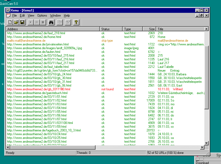The height and width of the screenshot is (164, 221).
Task: Click the Download label in background window
Action: pyautogui.click(x=202, y=163)
